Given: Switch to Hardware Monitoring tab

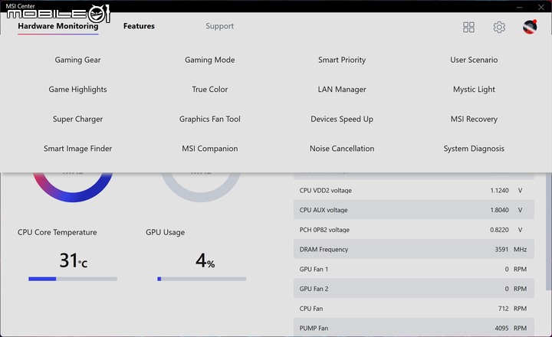Looking at the screenshot, I should click(58, 26).
